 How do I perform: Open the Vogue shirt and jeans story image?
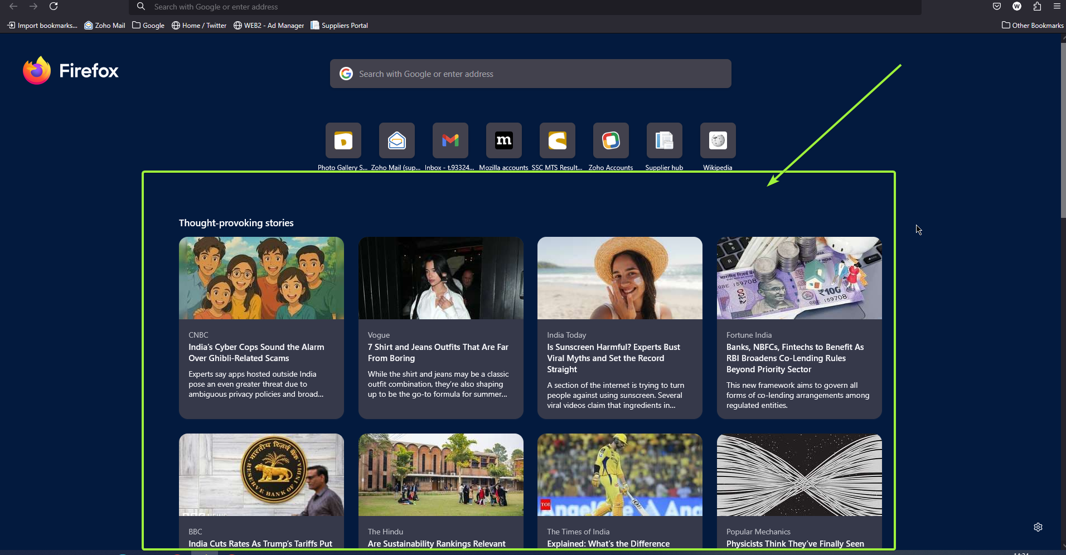tap(441, 278)
